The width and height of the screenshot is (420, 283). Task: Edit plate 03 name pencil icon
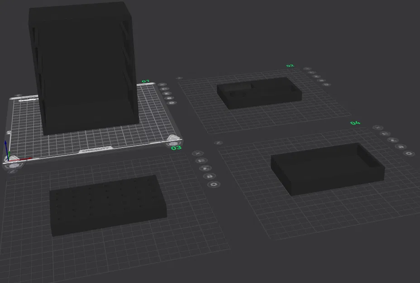(12, 172)
